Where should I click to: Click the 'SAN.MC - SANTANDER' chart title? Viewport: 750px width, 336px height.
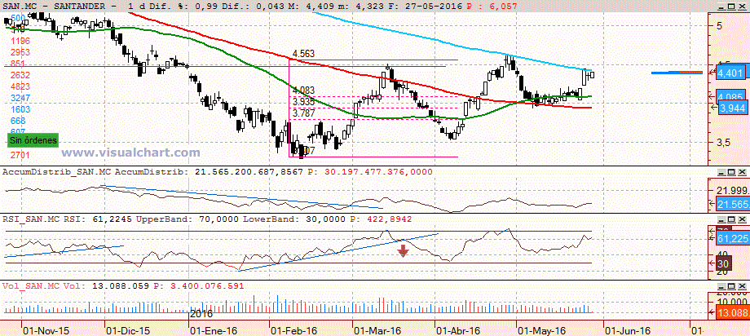pyautogui.click(x=60, y=6)
